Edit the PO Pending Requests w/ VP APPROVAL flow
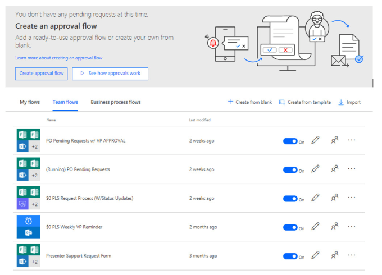 click(315, 140)
